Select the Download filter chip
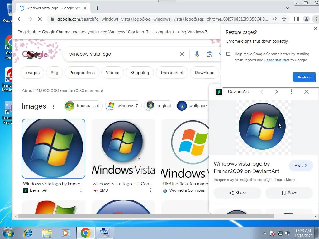 205,73
